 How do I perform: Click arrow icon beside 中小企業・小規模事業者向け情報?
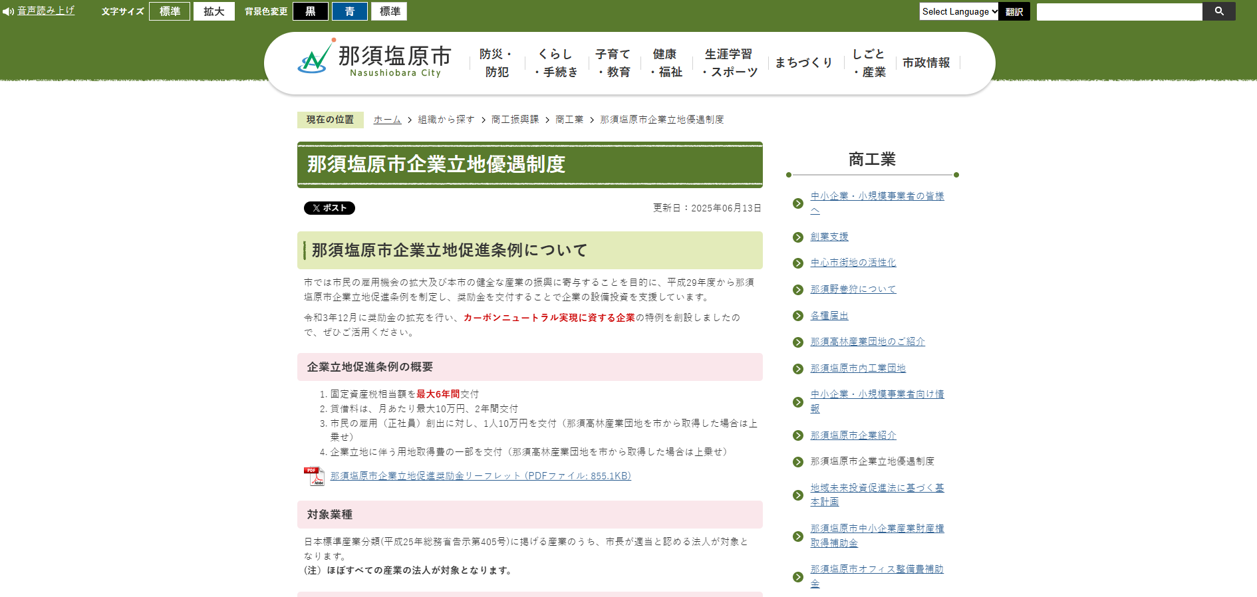(798, 402)
